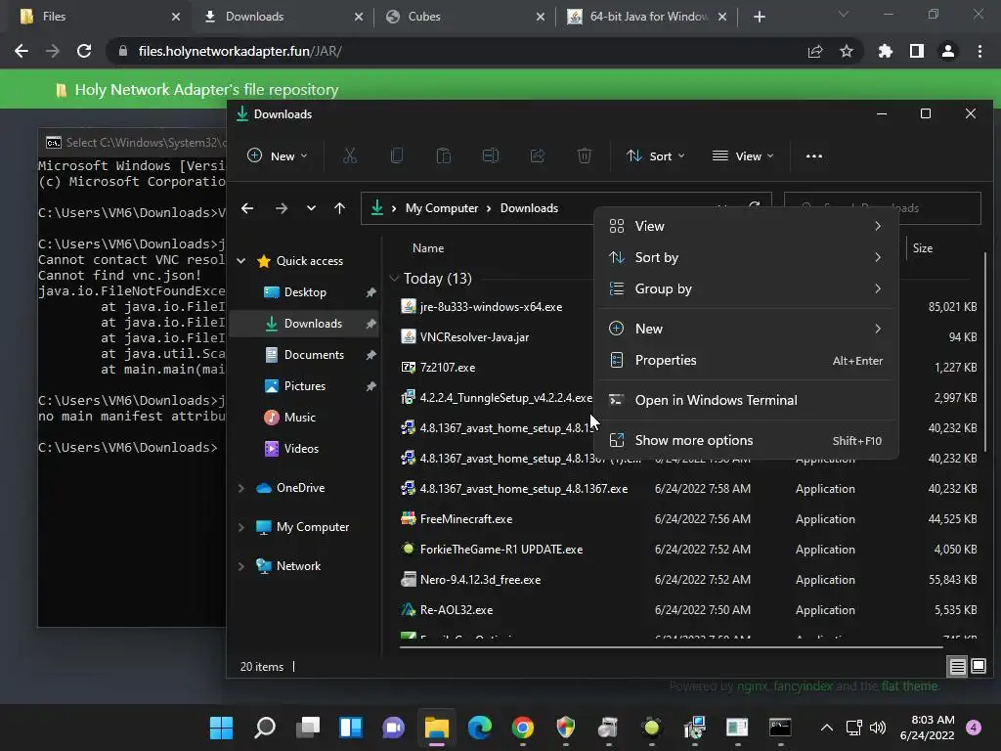The height and width of the screenshot is (751, 1001).
Task: Open Microsoft Edge from taskbar
Action: (479, 728)
